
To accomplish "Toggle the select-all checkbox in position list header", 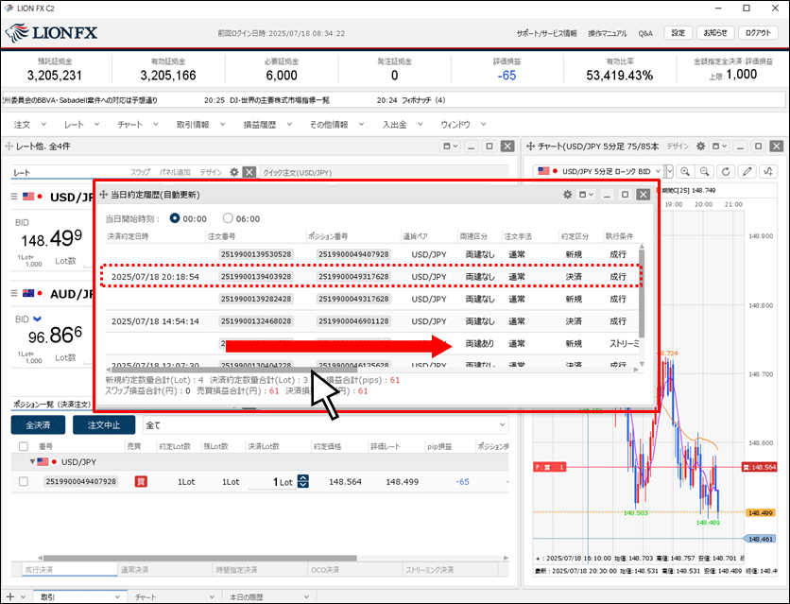I will point(24,446).
